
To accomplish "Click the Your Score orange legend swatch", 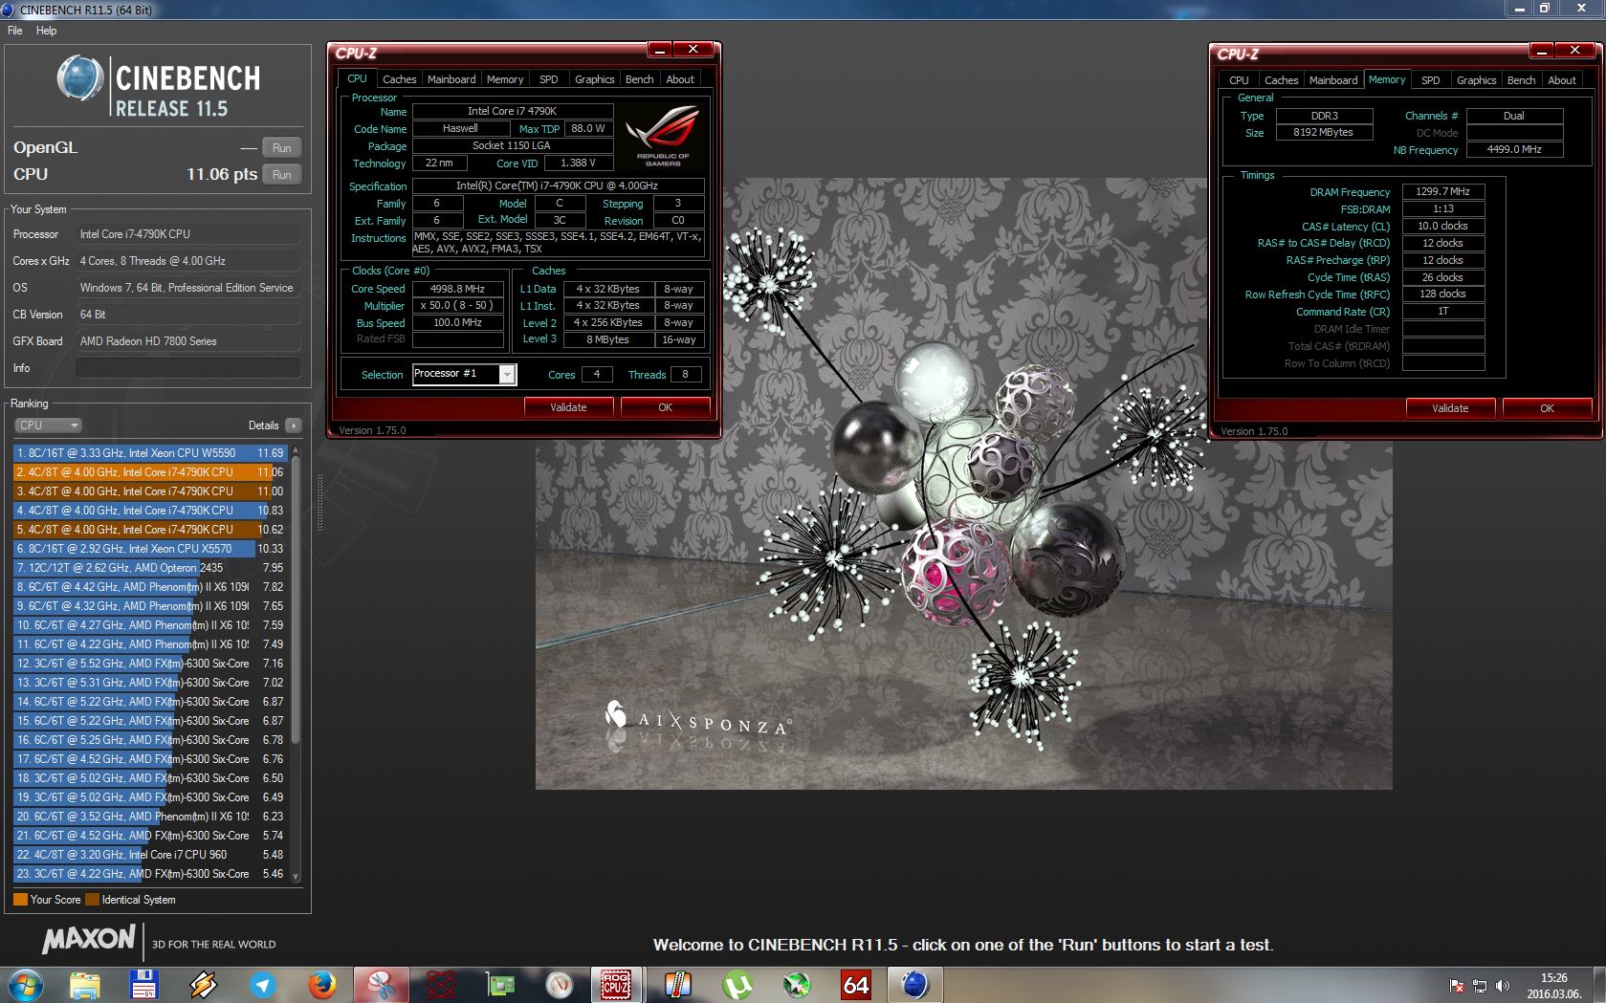I will (x=20, y=900).
